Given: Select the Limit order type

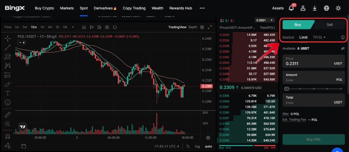Looking at the screenshot, I should pyautogui.click(x=304, y=37).
